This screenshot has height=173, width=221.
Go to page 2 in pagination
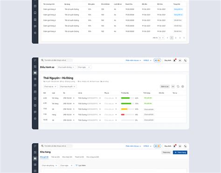[x=176, y=38]
